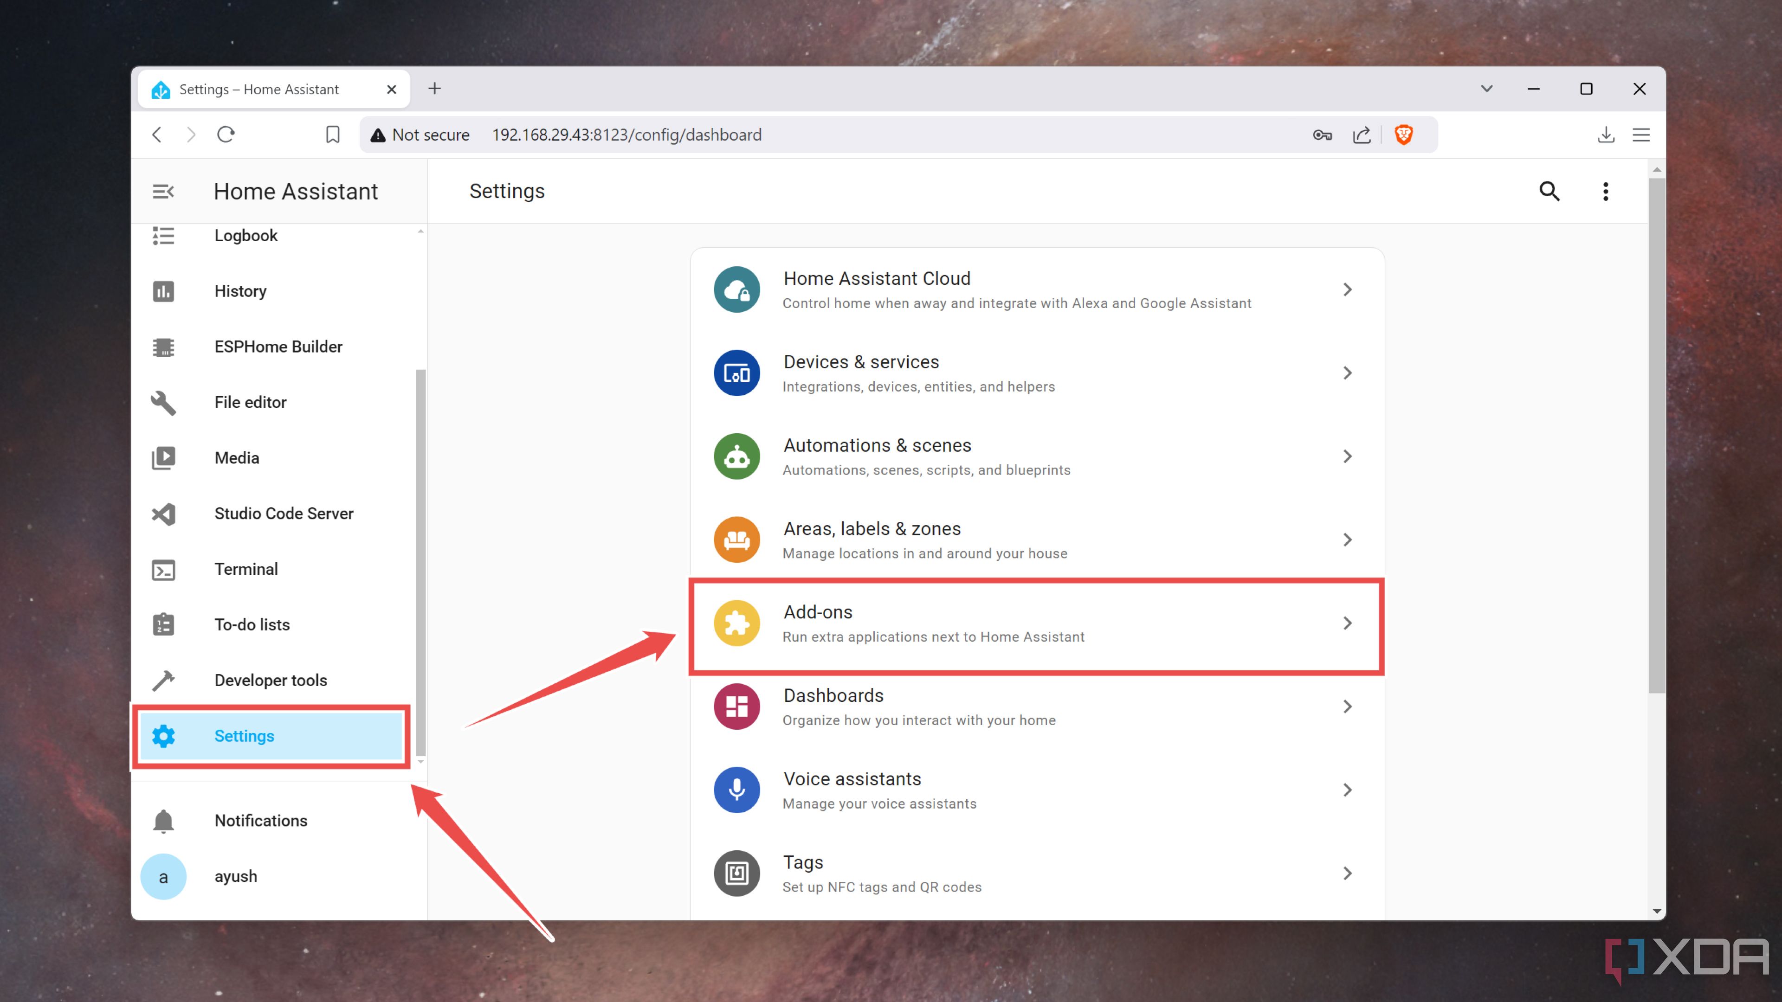Click the Dashboards grid icon
Image resolution: width=1782 pixels, height=1002 pixels.
click(x=737, y=707)
